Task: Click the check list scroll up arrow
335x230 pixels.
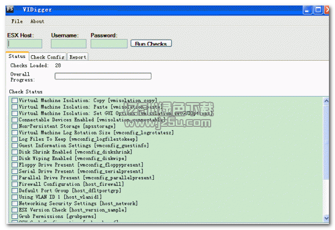Action: pyautogui.click(x=326, y=100)
